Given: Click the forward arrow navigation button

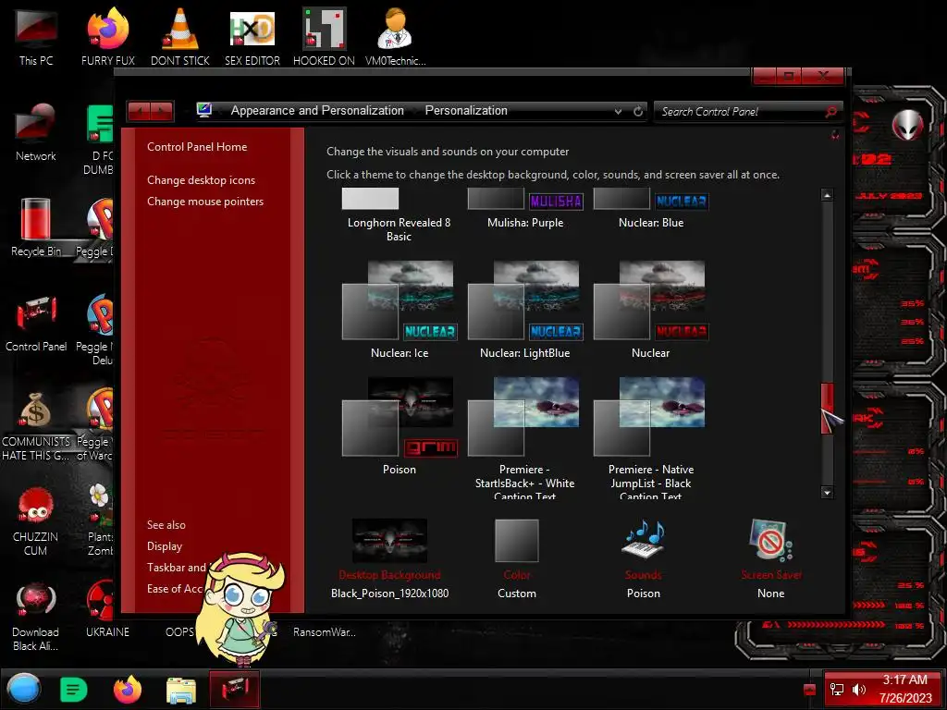Looking at the screenshot, I should pos(162,111).
